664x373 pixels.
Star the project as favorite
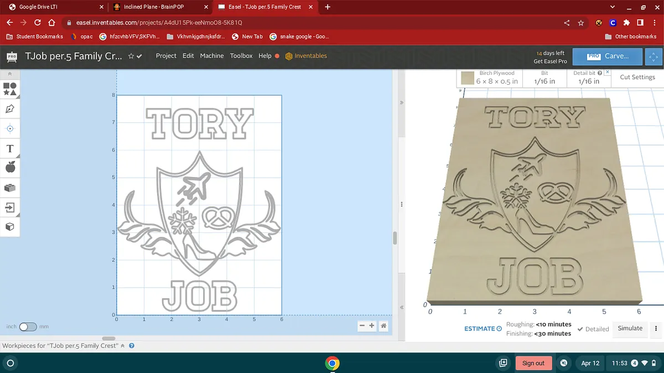(131, 56)
